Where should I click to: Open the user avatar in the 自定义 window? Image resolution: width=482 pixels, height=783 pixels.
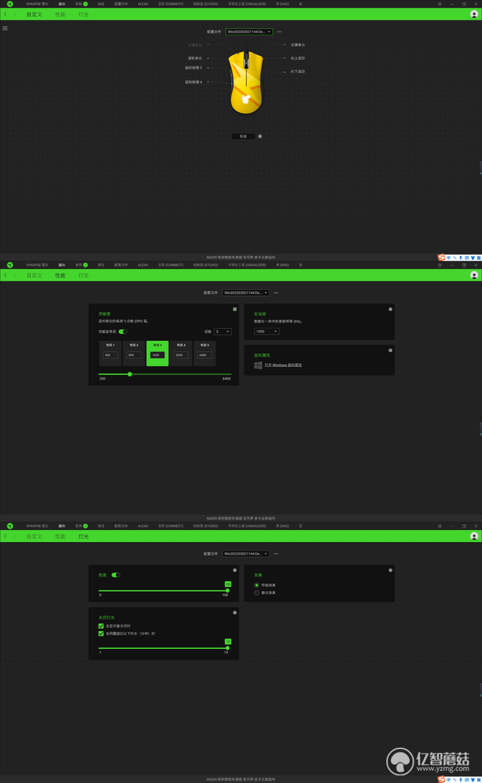[474, 14]
